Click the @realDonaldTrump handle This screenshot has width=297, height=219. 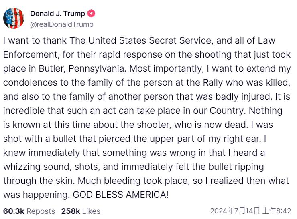pos(62,24)
